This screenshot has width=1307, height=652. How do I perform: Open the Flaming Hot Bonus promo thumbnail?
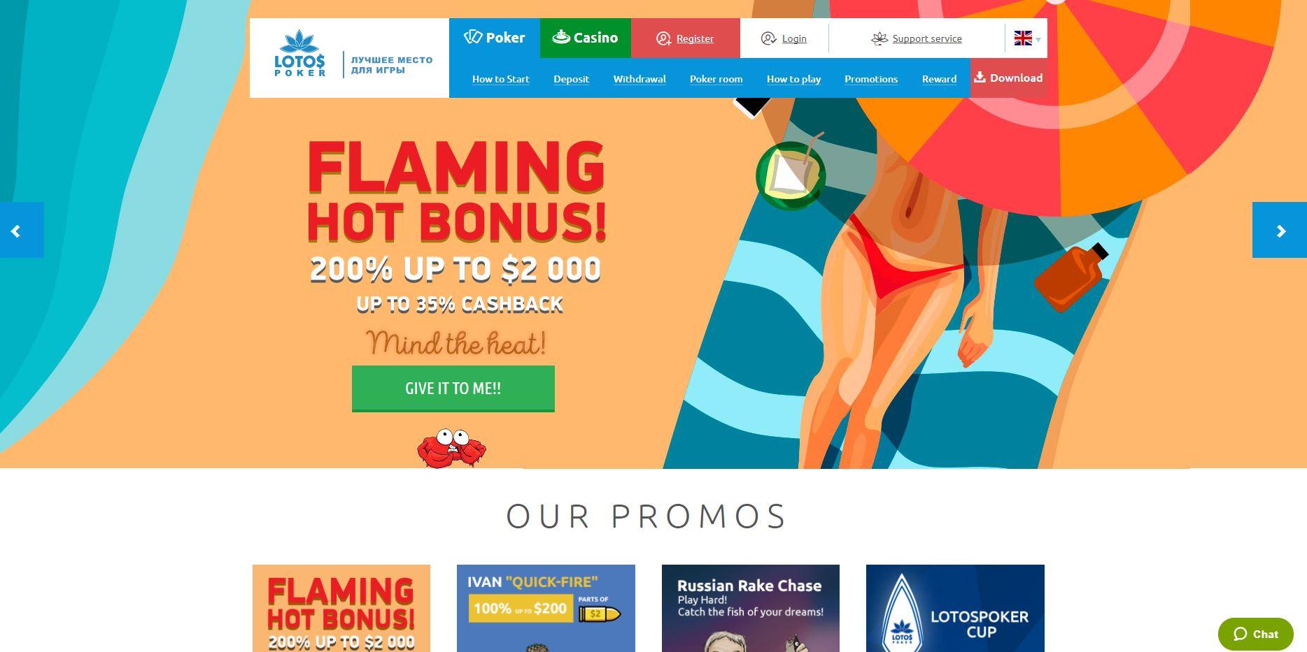click(x=341, y=608)
